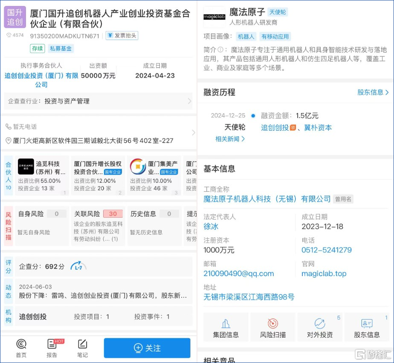Click the credit code 91350200MADKUTN671
The height and width of the screenshot is (363, 394).
pyautogui.click(x=64, y=36)
